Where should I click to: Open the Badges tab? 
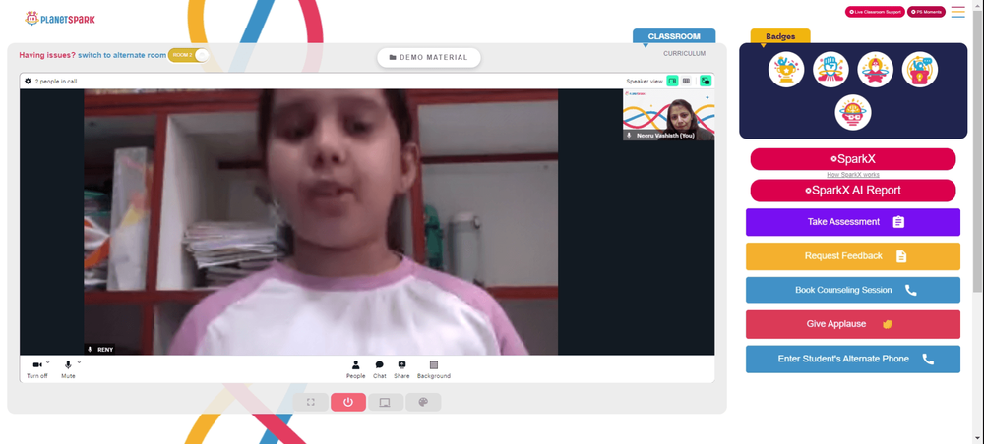tap(780, 36)
